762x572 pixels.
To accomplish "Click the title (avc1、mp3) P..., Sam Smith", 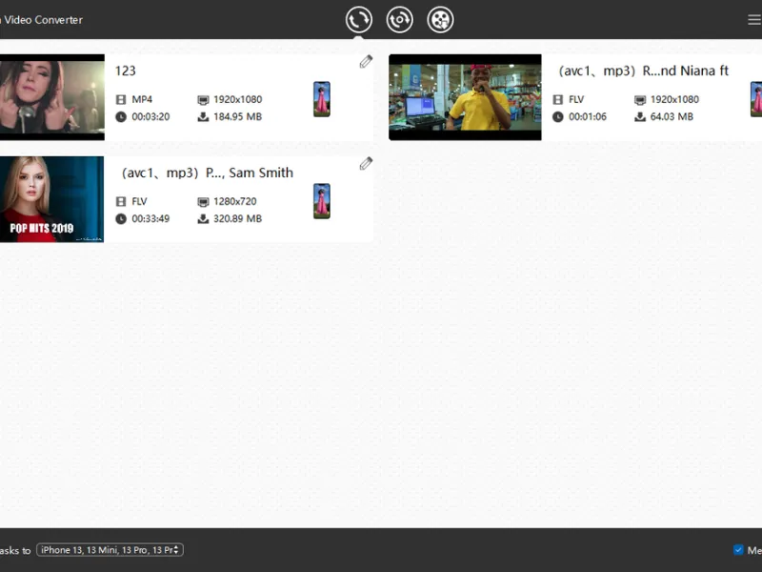I will [207, 174].
